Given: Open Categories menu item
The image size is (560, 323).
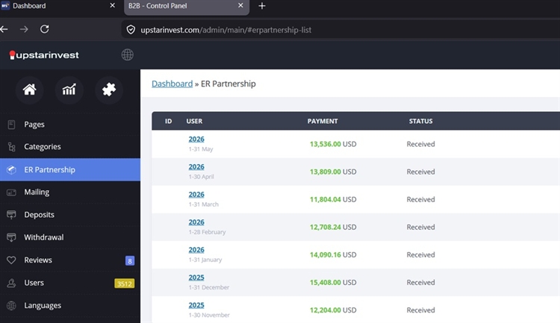Looking at the screenshot, I should pos(70,147).
